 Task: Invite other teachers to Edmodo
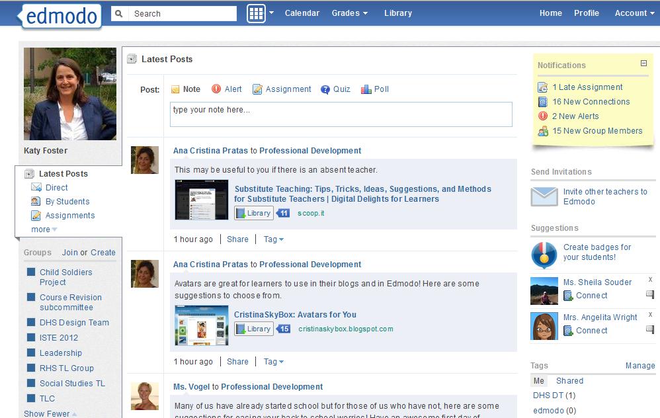(x=605, y=196)
